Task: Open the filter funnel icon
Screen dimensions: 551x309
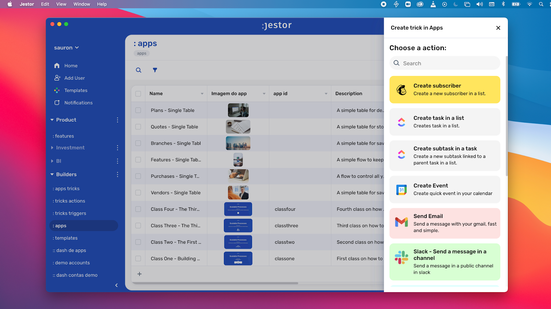Action: pyautogui.click(x=155, y=70)
